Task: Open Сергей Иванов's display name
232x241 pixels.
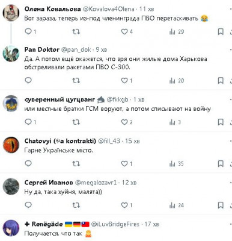Action: [x=49, y=183]
